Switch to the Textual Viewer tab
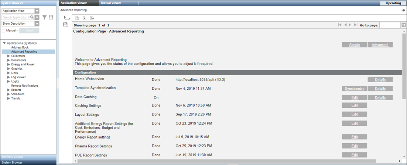This screenshot has width=407, height=165. pyautogui.click(x=111, y=3)
